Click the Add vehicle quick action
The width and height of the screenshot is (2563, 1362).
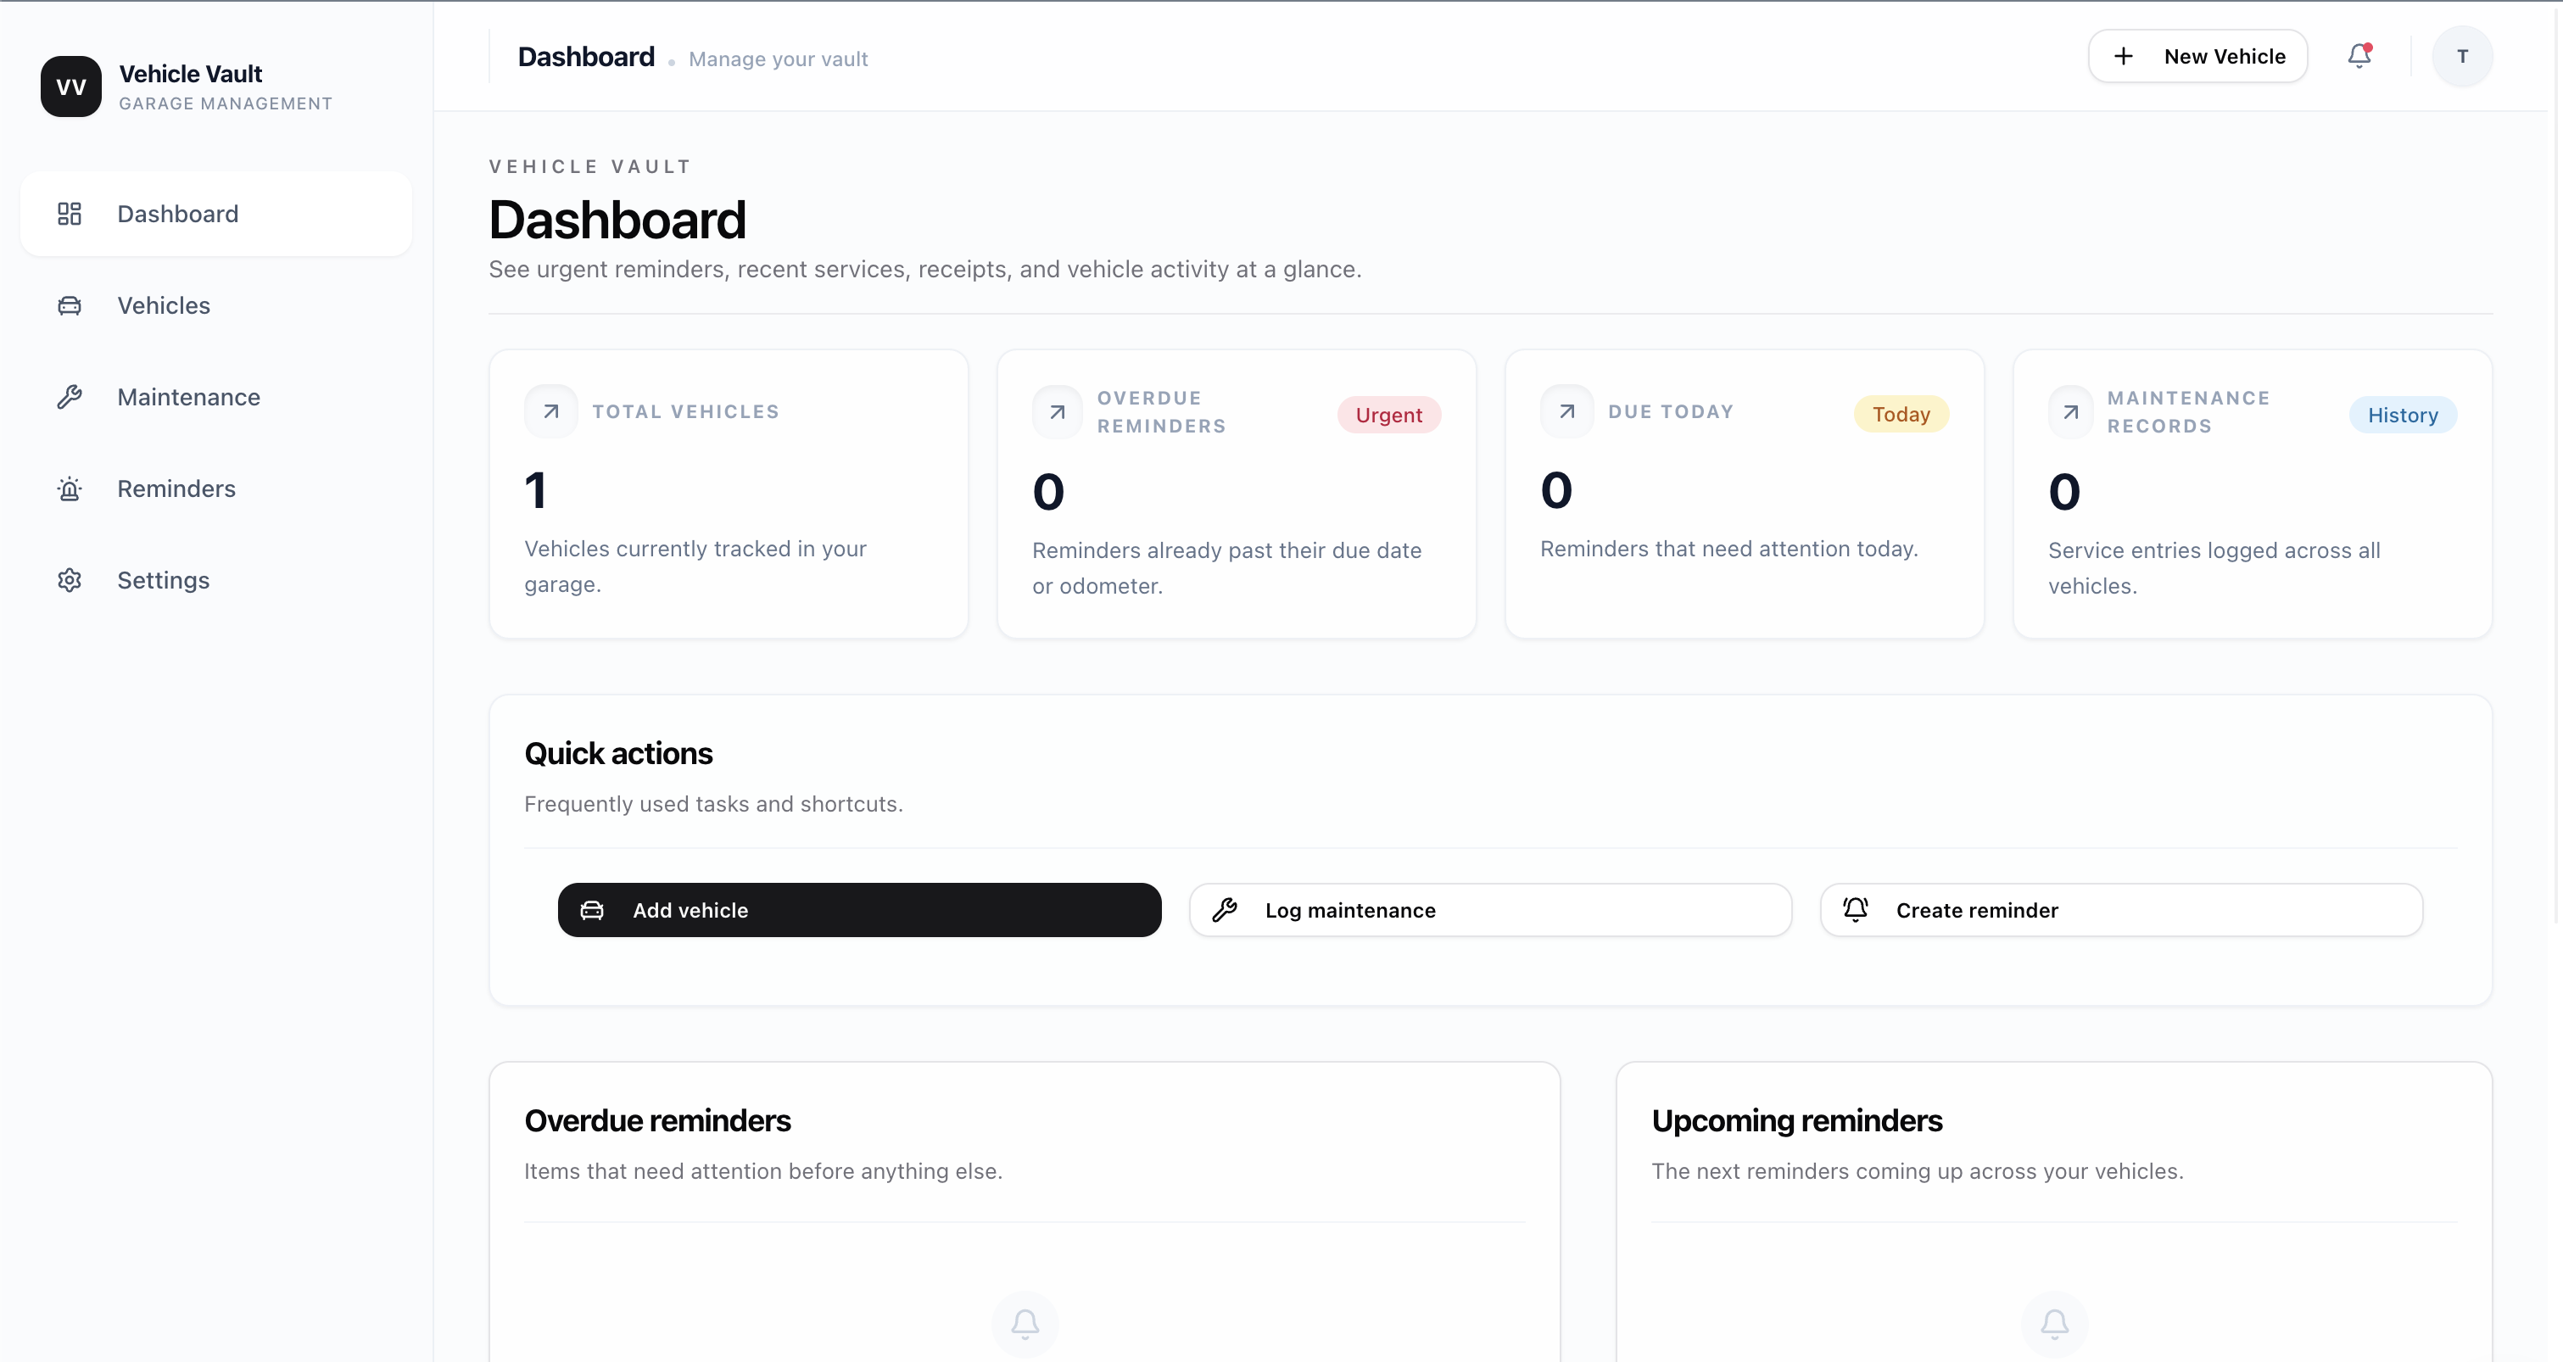pyautogui.click(x=858, y=910)
